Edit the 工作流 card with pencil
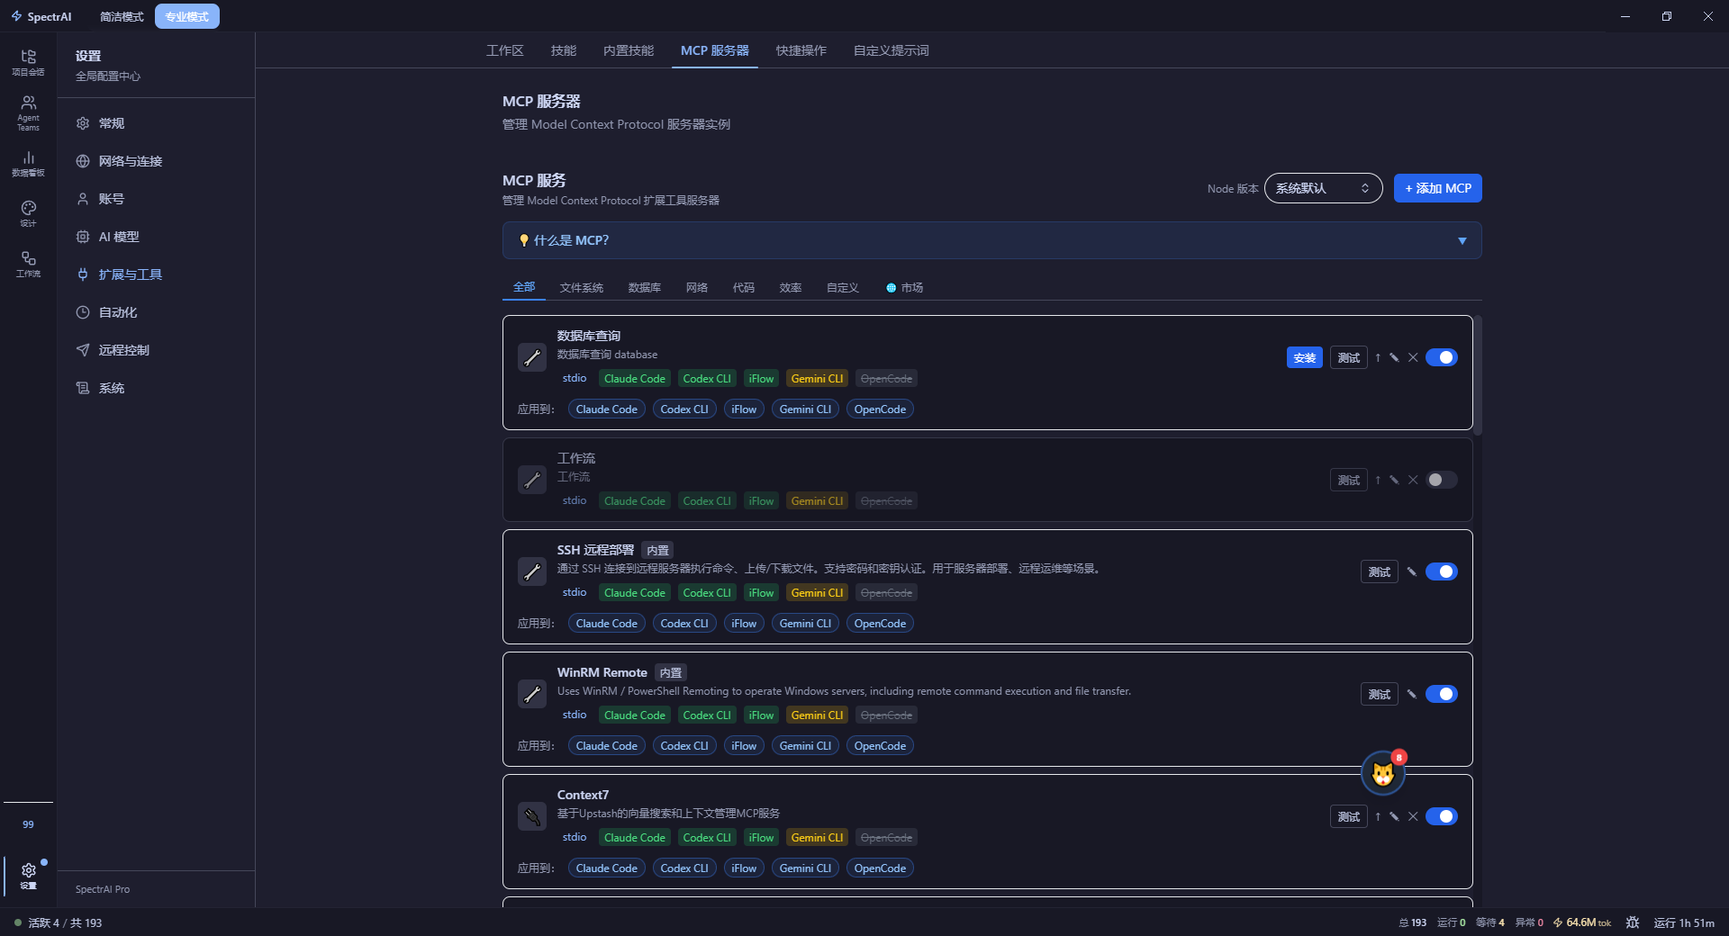This screenshot has width=1729, height=936. [x=1394, y=480]
